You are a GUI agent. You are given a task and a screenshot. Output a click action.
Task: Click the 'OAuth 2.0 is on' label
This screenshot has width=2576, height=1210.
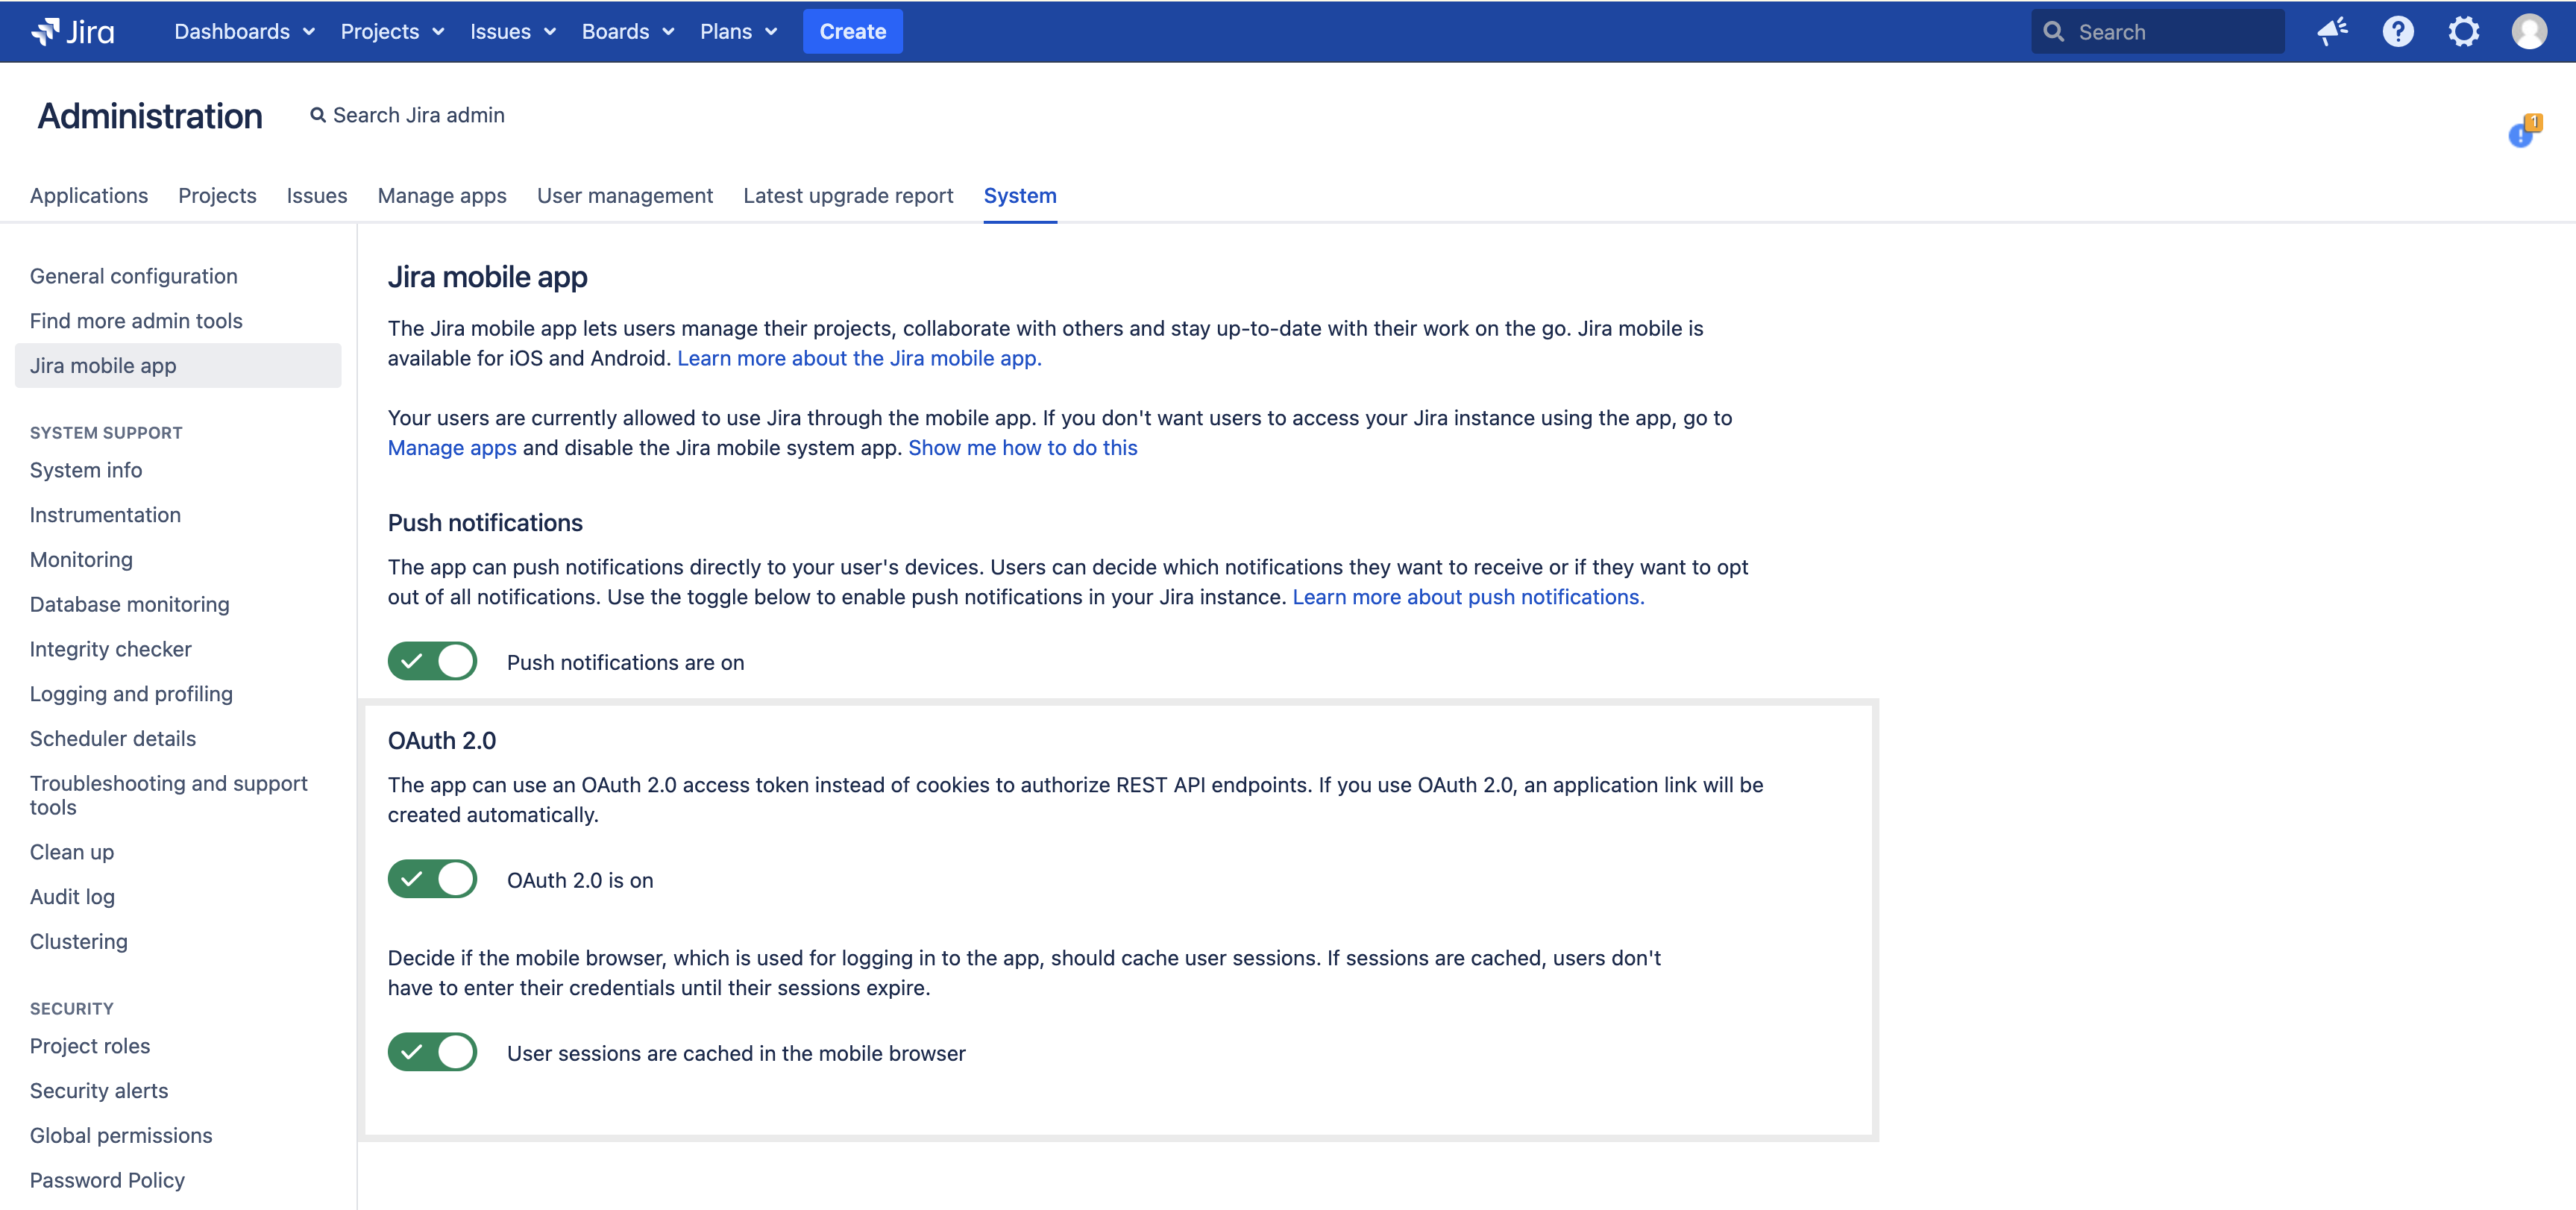click(x=580, y=881)
